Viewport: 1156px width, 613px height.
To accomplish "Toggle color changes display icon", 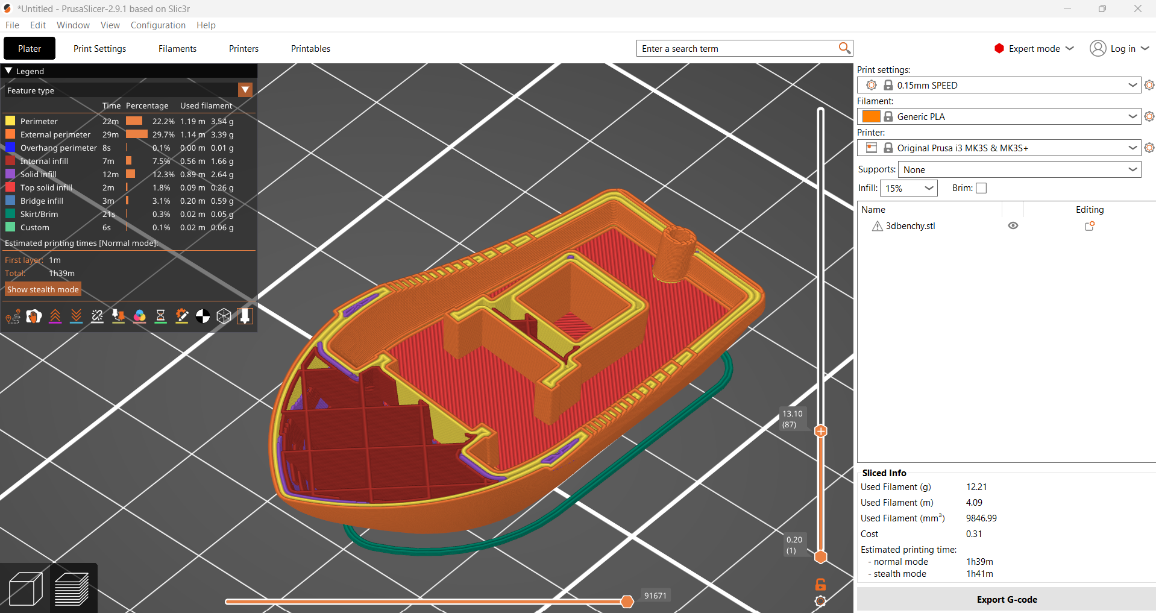I will pos(140,316).
